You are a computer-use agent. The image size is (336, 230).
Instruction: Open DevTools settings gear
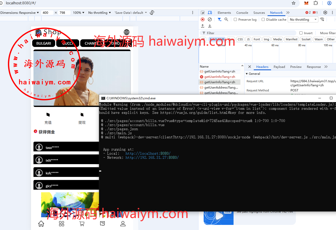point(325,13)
